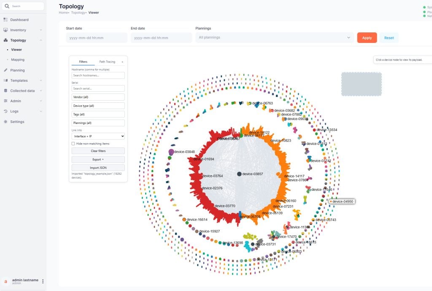The image size is (432, 291).
Task: Click the Settings gear icon
Action: pos(5,122)
